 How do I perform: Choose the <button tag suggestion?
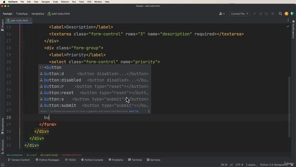(x=94, y=67)
